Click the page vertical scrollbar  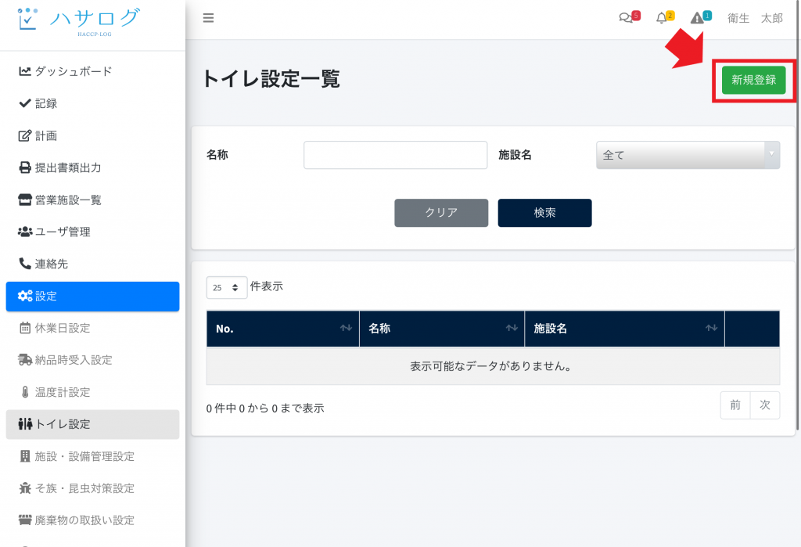[x=798, y=214]
